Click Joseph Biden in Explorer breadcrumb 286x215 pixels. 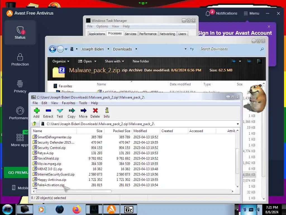tap(92, 49)
